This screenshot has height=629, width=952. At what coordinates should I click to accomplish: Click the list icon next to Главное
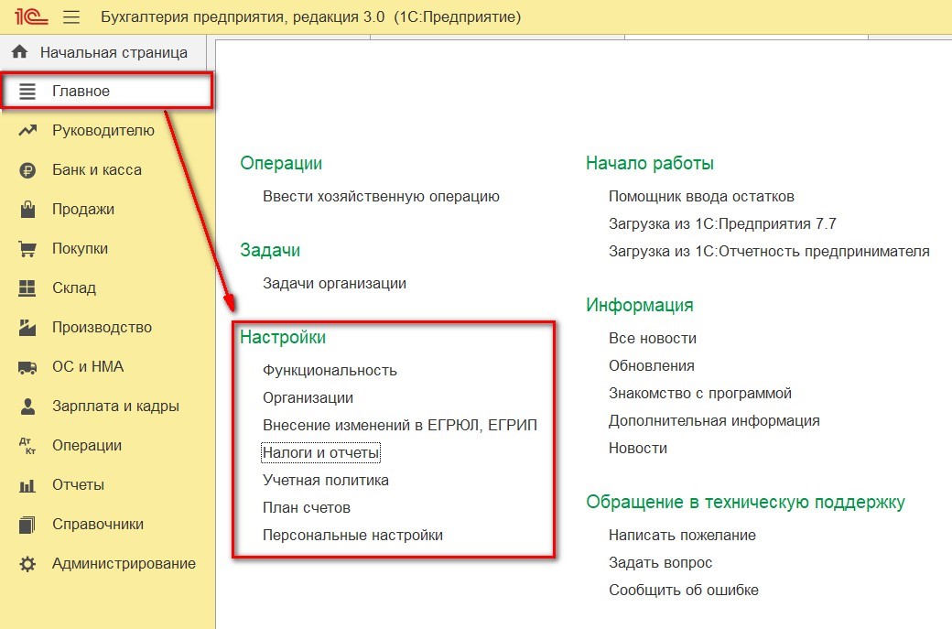27,91
